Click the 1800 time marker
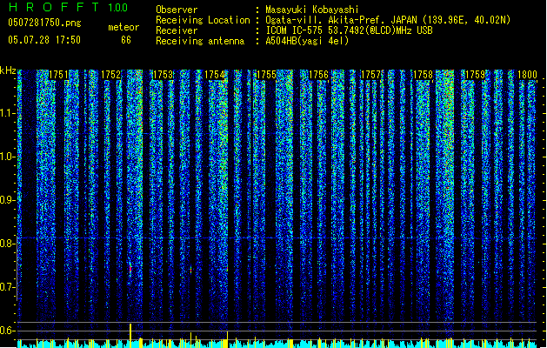Screen dimensions: 547x348 click(527, 75)
